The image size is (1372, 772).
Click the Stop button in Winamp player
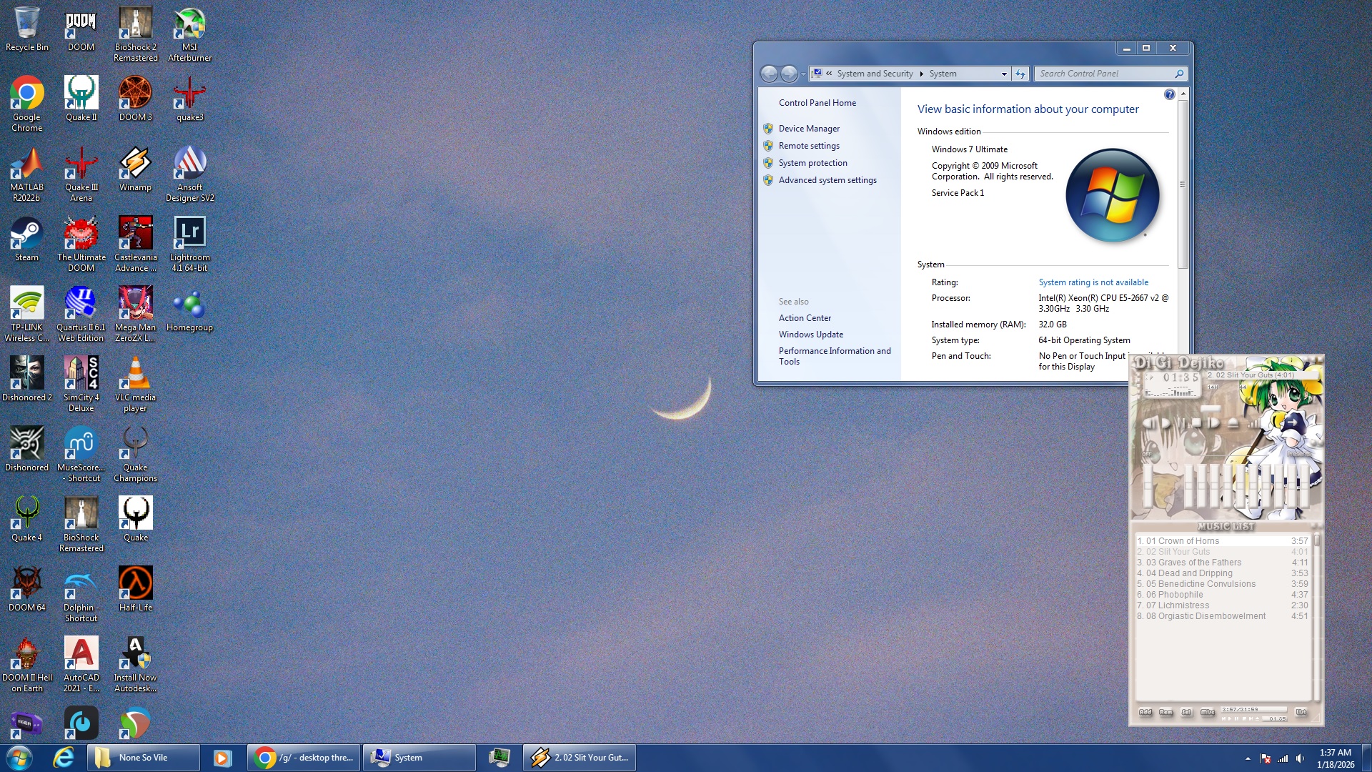tap(1198, 422)
